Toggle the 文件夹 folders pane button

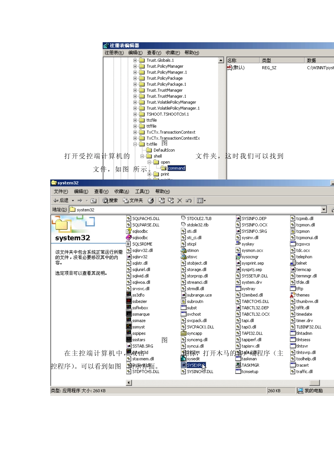click(133, 201)
